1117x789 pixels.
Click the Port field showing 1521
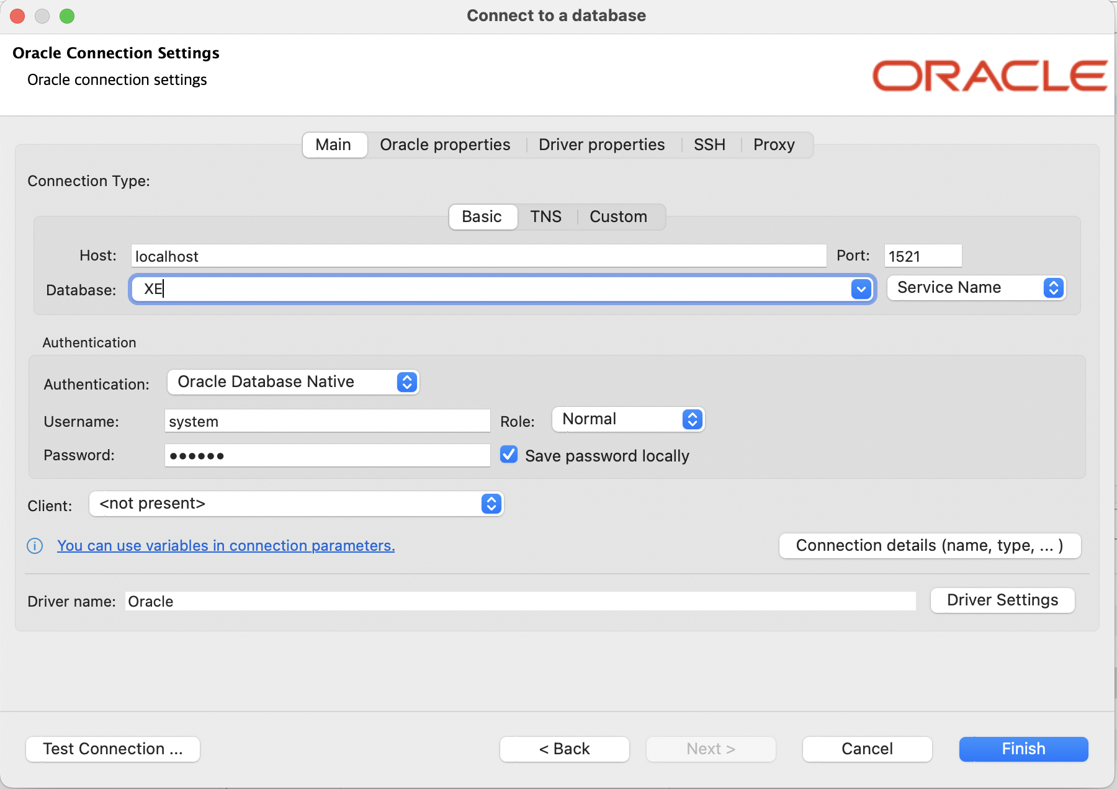tap(923, 256)
